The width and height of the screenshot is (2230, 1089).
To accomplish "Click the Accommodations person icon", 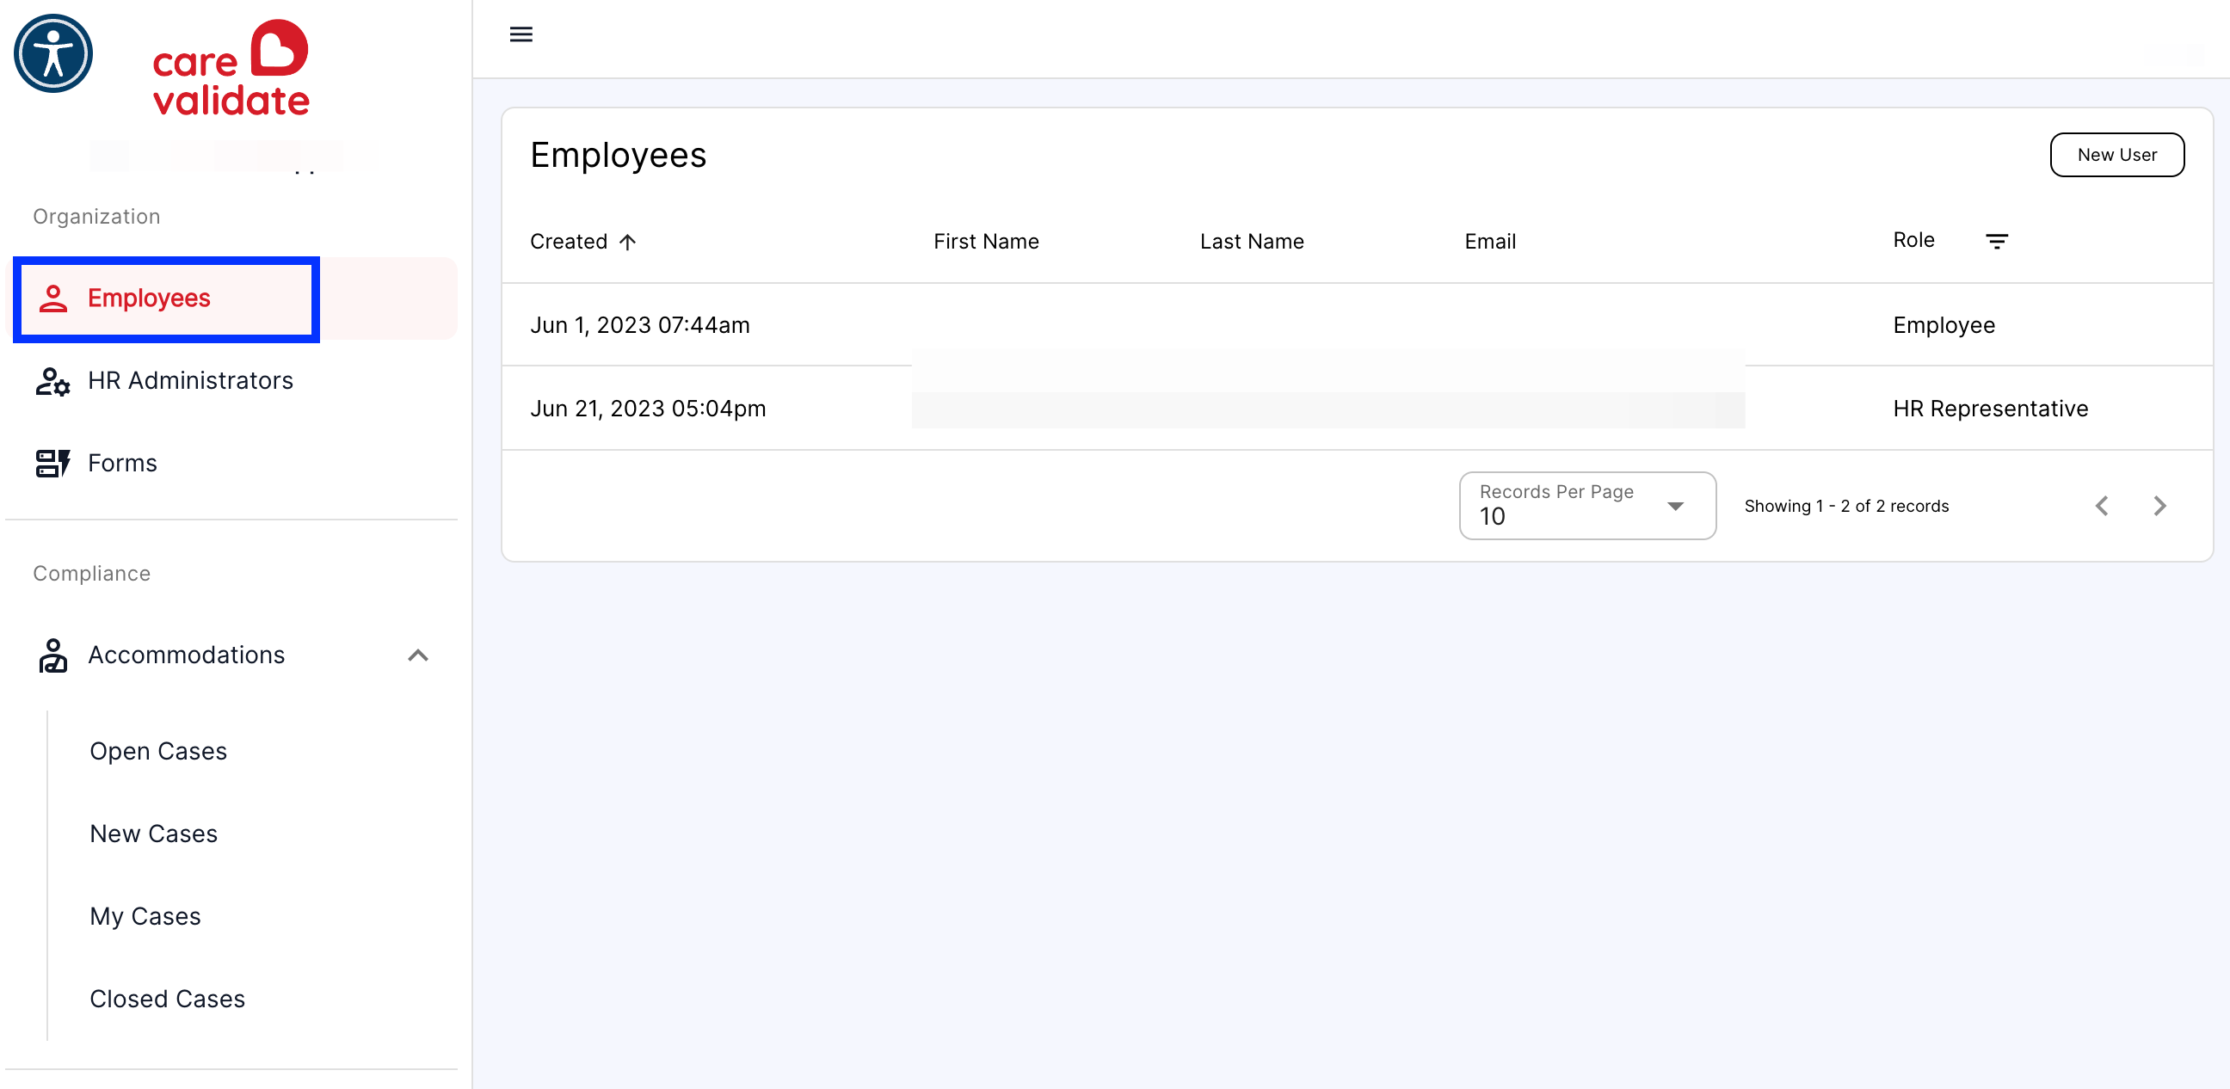I will [x=52, y=655].
